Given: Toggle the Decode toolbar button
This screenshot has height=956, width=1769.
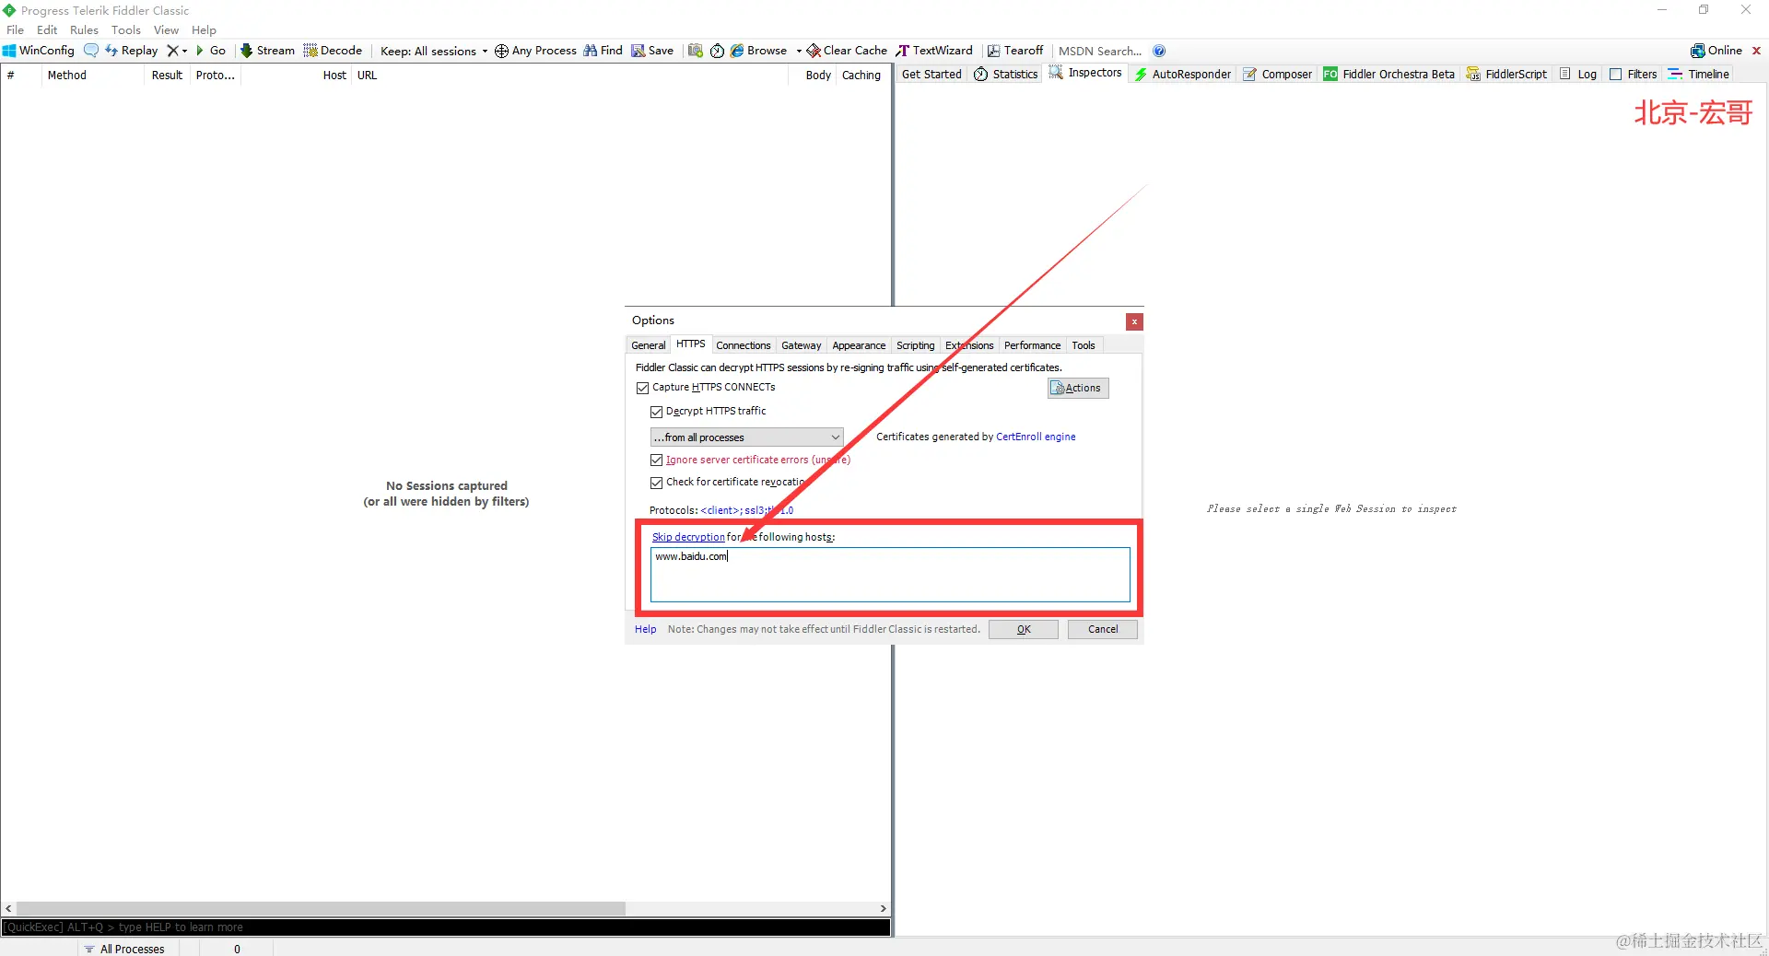Looking at the screenshot, I should pyautogui.click(x=333, y=51).
